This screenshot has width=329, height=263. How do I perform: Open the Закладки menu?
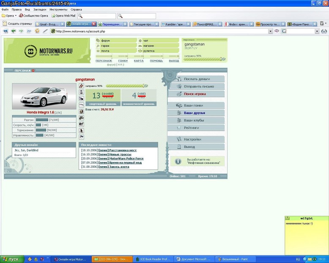[40, 9]
